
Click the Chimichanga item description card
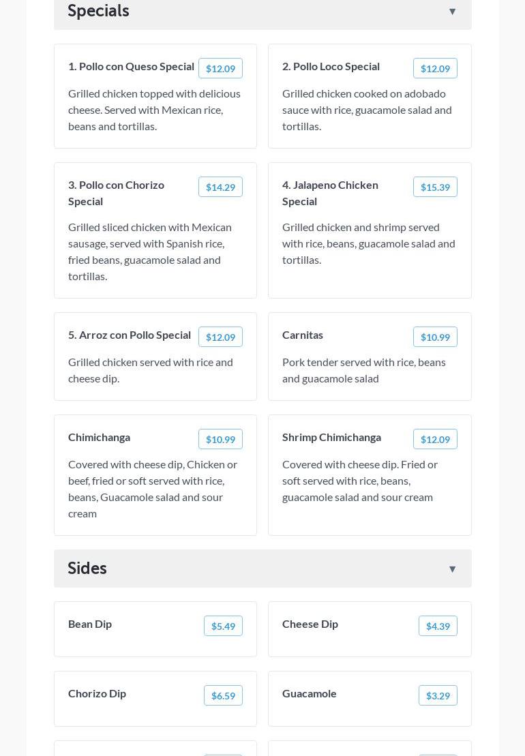(x=153, y=489)
